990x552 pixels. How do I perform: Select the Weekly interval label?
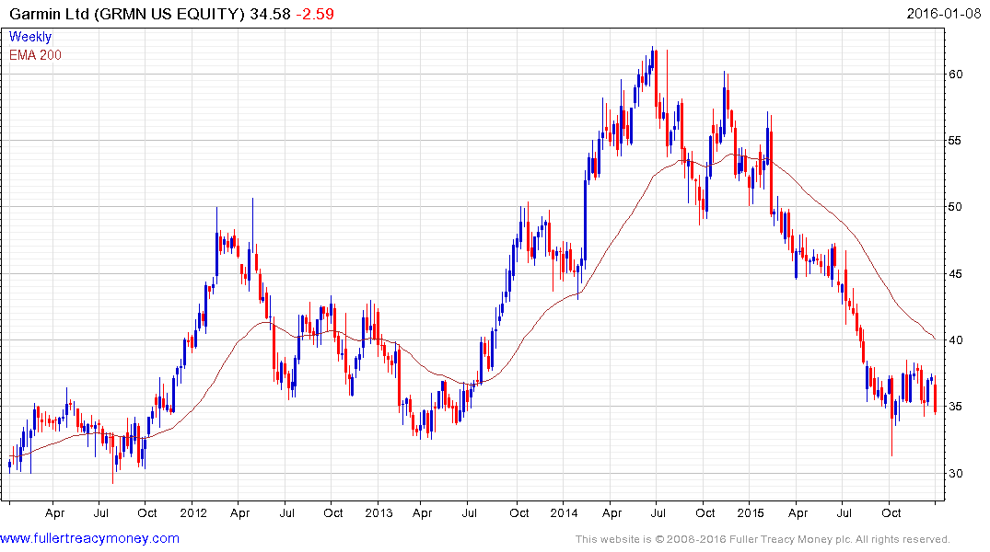pos(30,37)
